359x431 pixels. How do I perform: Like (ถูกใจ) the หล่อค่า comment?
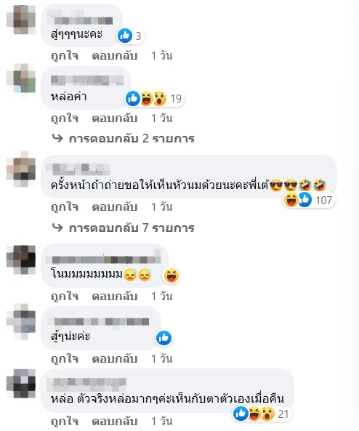pos(65,118)
